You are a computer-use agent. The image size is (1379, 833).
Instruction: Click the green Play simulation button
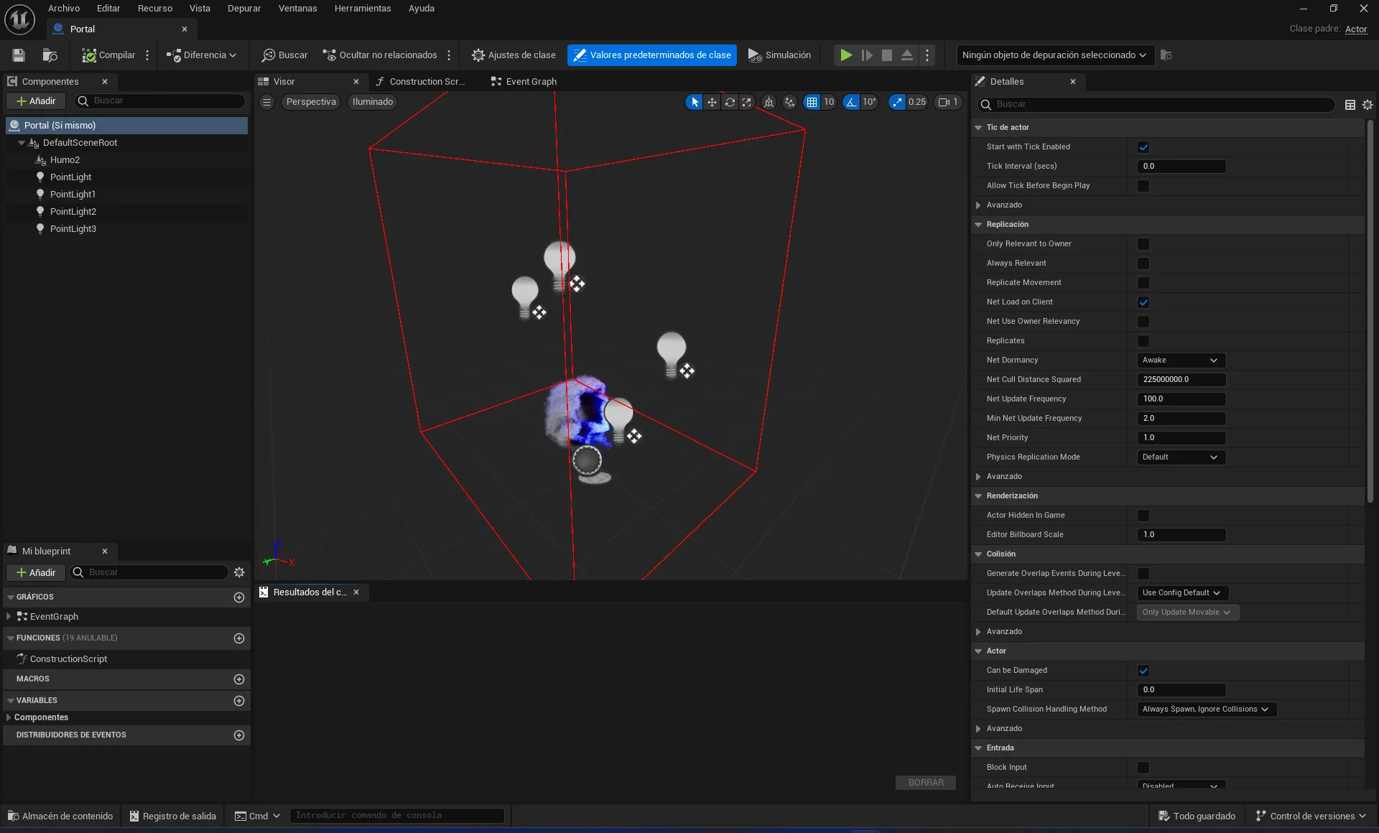[846, 55]
